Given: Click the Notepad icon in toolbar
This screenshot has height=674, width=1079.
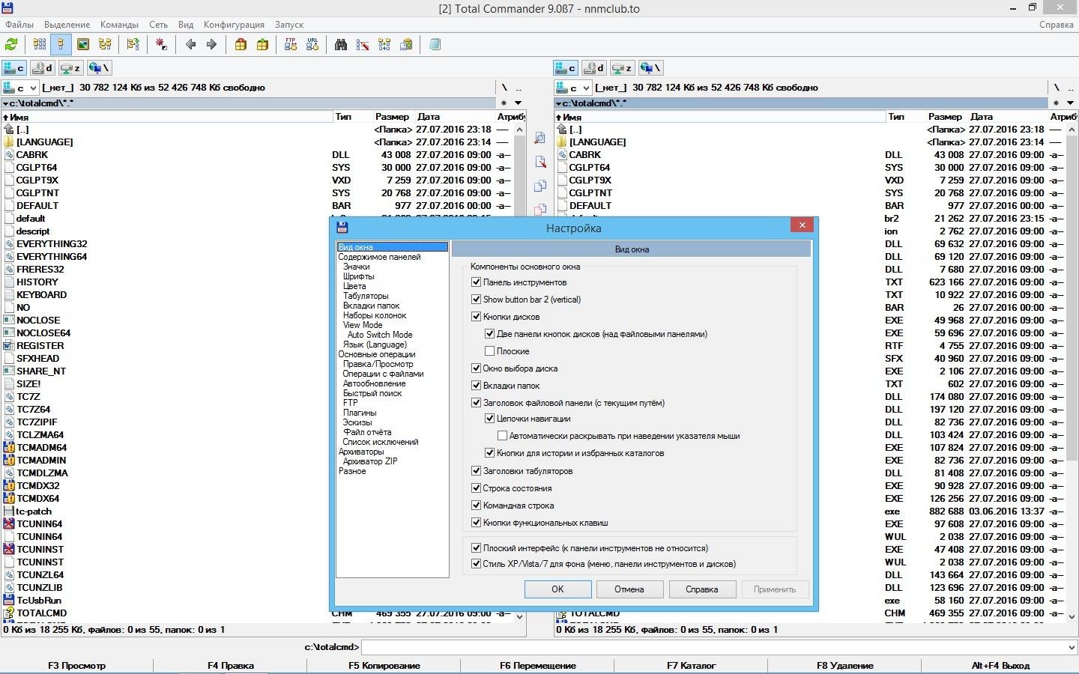Looking at the screenshot, I should click(x=435, y=44).
